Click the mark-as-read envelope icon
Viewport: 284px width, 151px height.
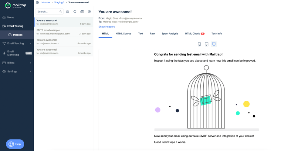point(67,12)
